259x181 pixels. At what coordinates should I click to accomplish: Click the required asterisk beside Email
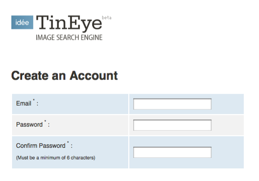tap(34, 100)
